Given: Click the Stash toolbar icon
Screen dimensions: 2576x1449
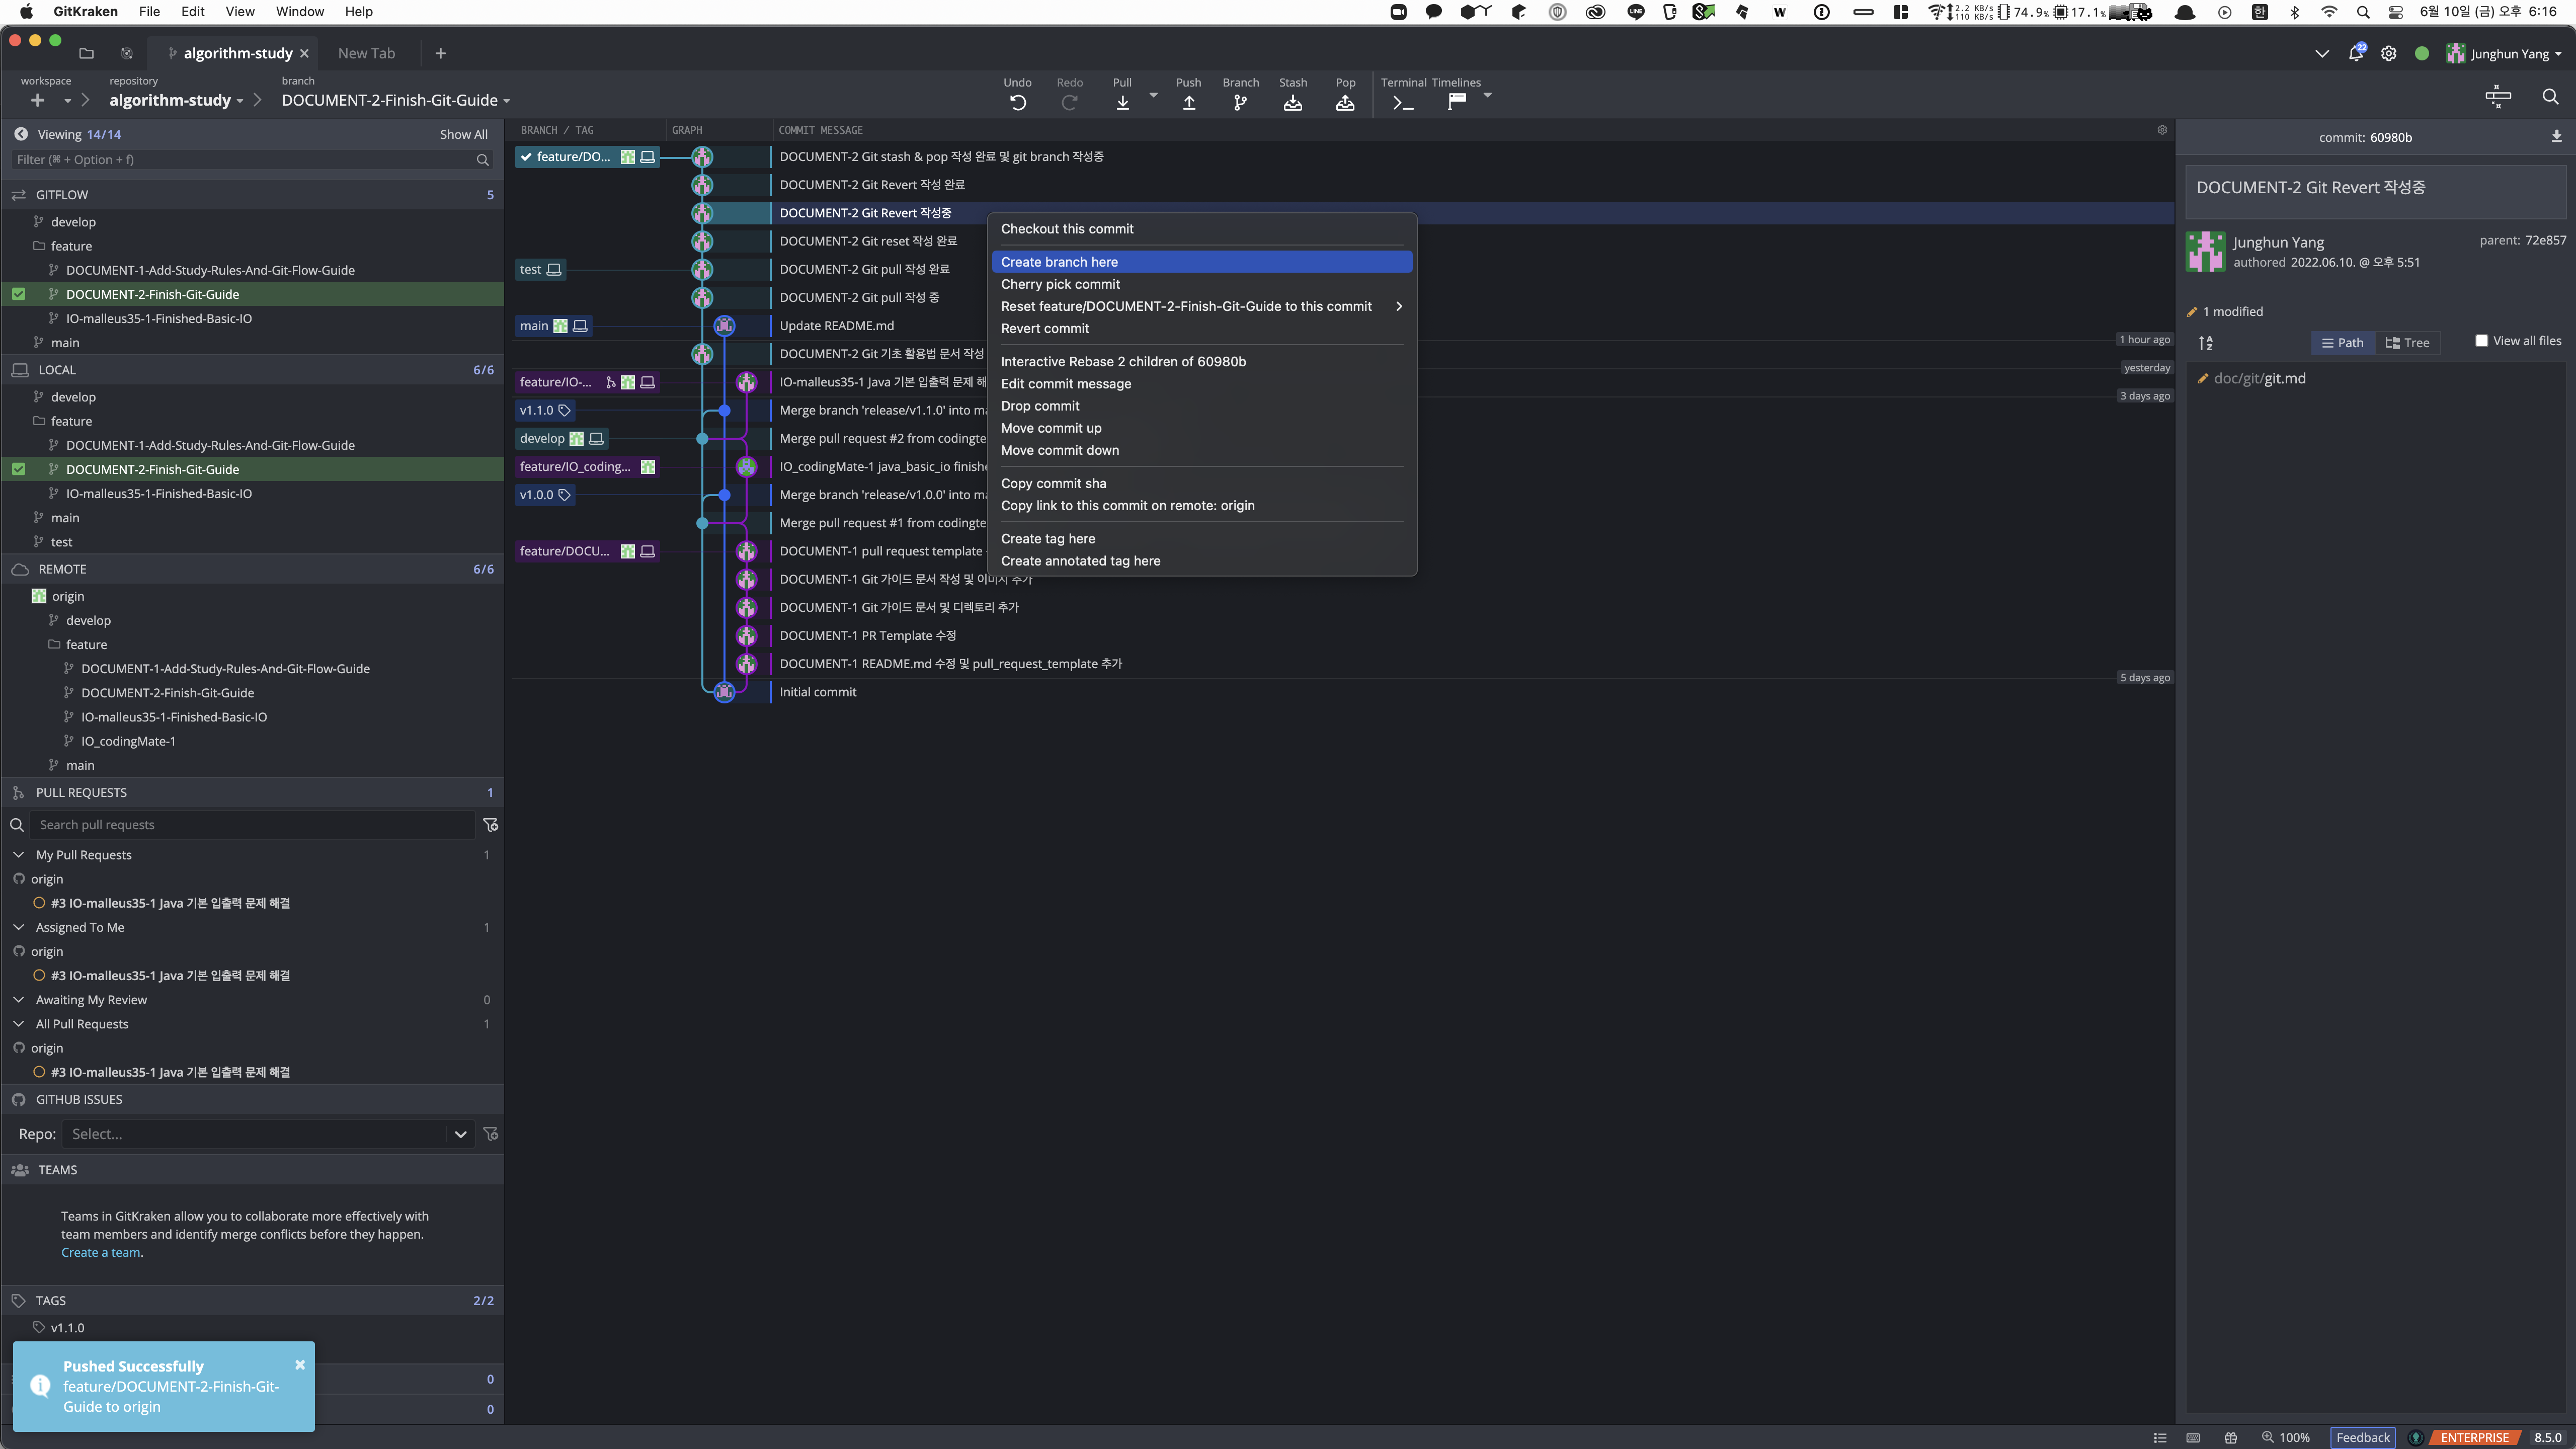Looking at the screenshot, I should coord(1292,102).
